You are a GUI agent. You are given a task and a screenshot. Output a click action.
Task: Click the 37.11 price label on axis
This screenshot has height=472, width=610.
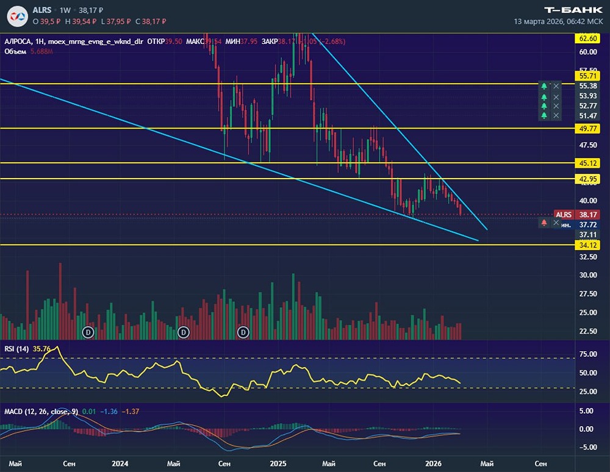pyautogui.click(x=588, y=234)
